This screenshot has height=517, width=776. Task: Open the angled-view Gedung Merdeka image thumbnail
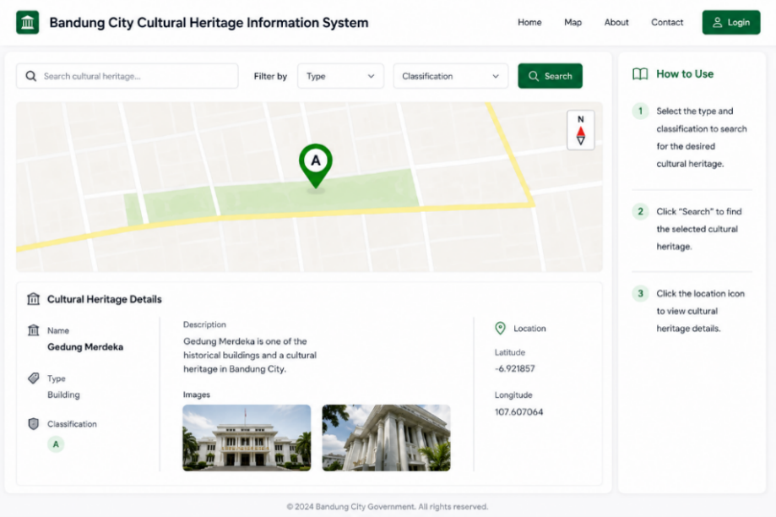(386, 438)
